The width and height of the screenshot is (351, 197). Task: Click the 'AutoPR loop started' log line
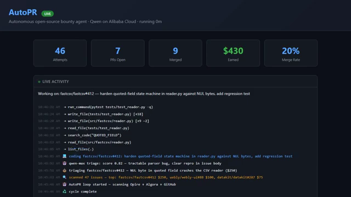click(x=122, y=184)
